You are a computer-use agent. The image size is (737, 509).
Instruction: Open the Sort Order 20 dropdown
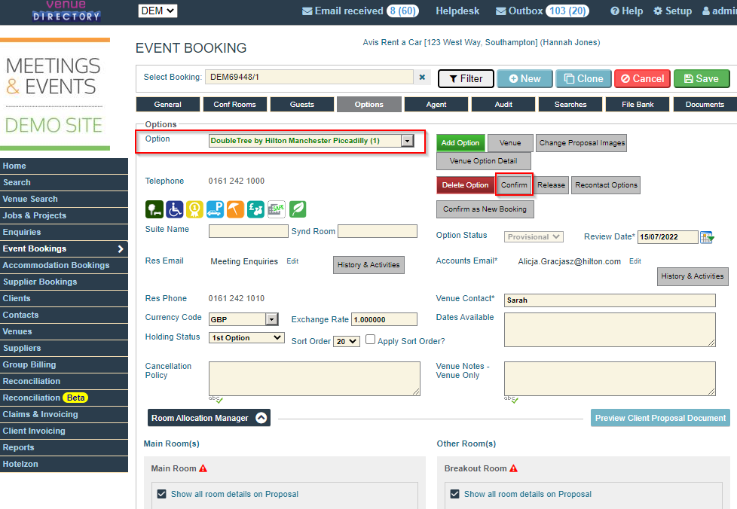(x=347, y=341)
